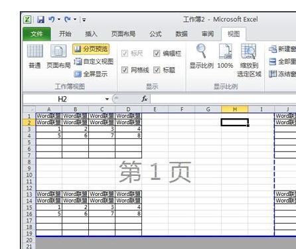Customize the Quick Access Toolbar dropdown
Screen dimensions: 296x249
[x=84, y=20]
